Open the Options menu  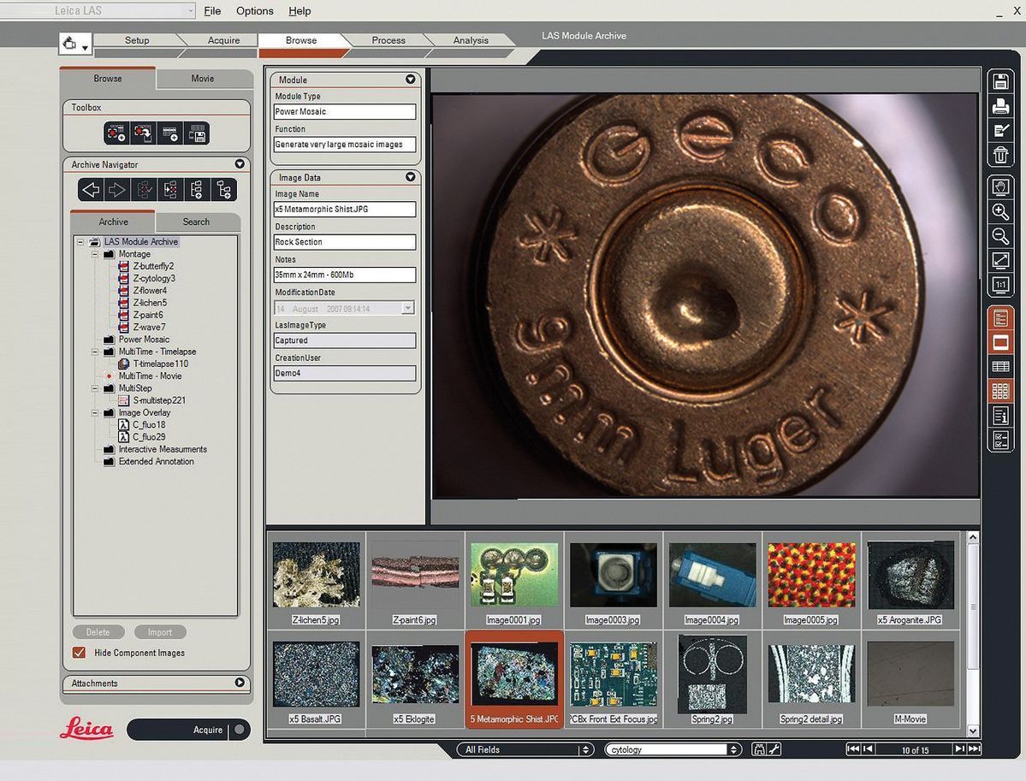pos(254,11)
